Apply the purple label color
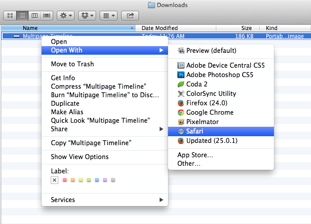Screen dimensions: 311x224 pyautogui.click(x=105, y=180)
